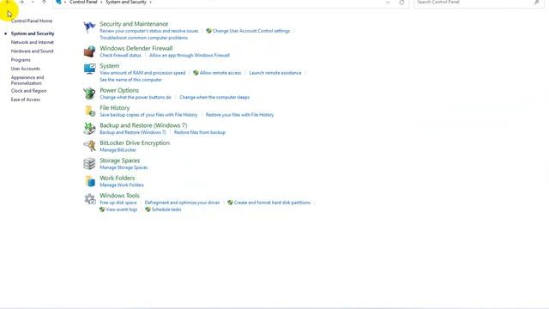Expand the address bar history dropdown
The width and height of the screenshot is (549, 309).
point(387,2)
